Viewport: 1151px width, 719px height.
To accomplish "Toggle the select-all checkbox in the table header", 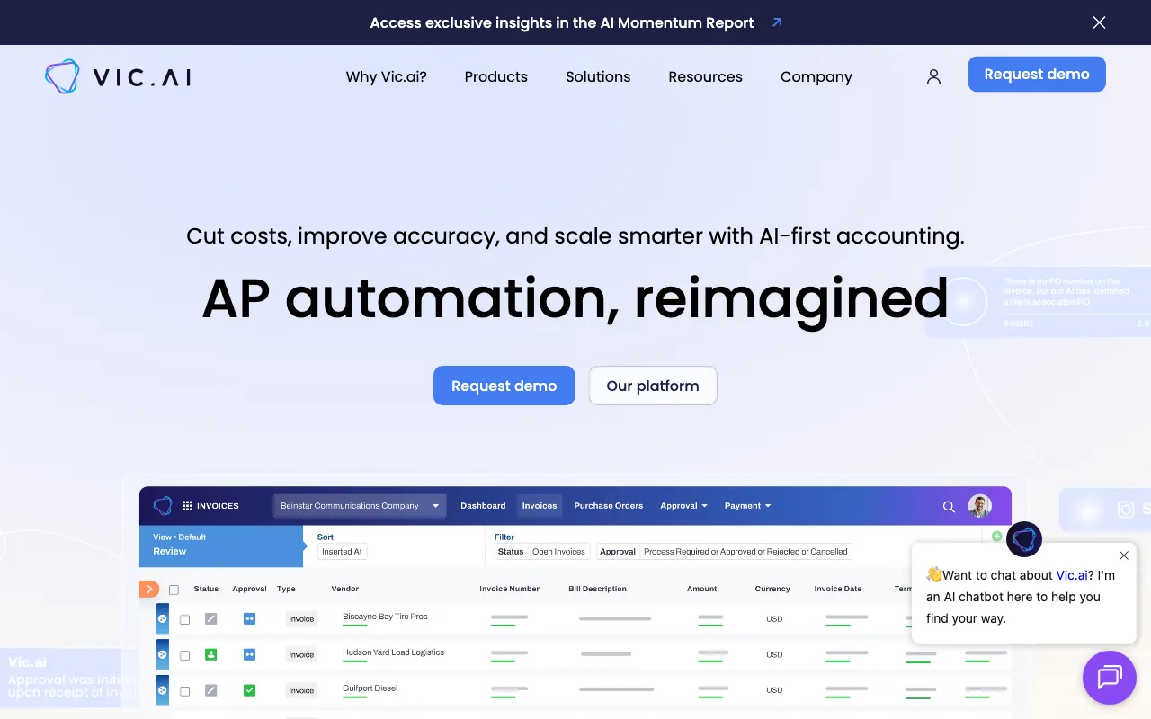I will pyautogui.click(x=174, y=590).
